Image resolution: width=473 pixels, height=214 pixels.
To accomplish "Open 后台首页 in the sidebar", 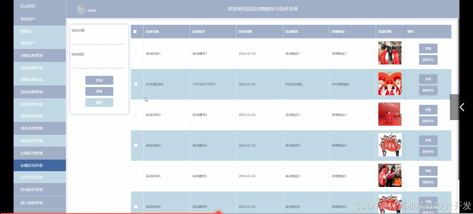I will [x=40, y=6].
